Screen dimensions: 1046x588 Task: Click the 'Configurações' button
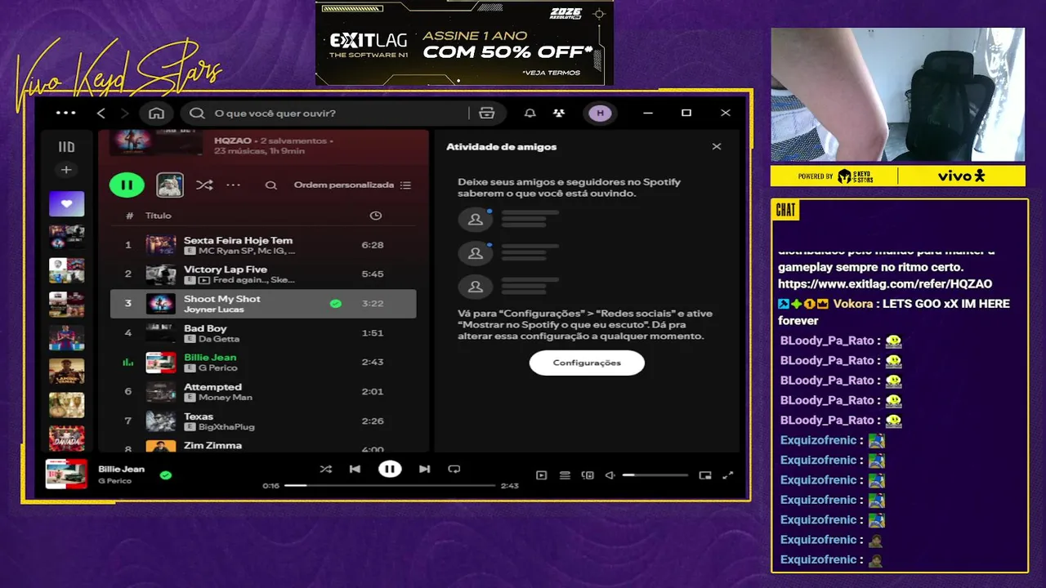click(587, 363)
